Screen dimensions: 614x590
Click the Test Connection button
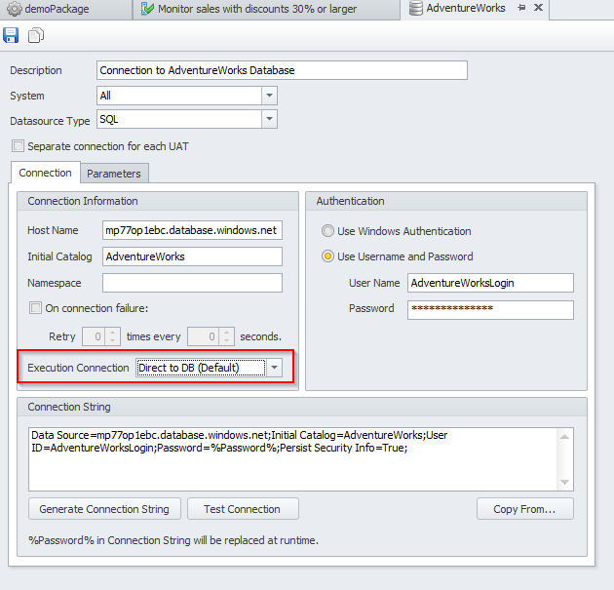(x=243, y=508)
